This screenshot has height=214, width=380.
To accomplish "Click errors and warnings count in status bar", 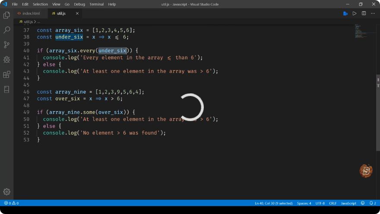I will pyautogui.click(x=11, y=203).
